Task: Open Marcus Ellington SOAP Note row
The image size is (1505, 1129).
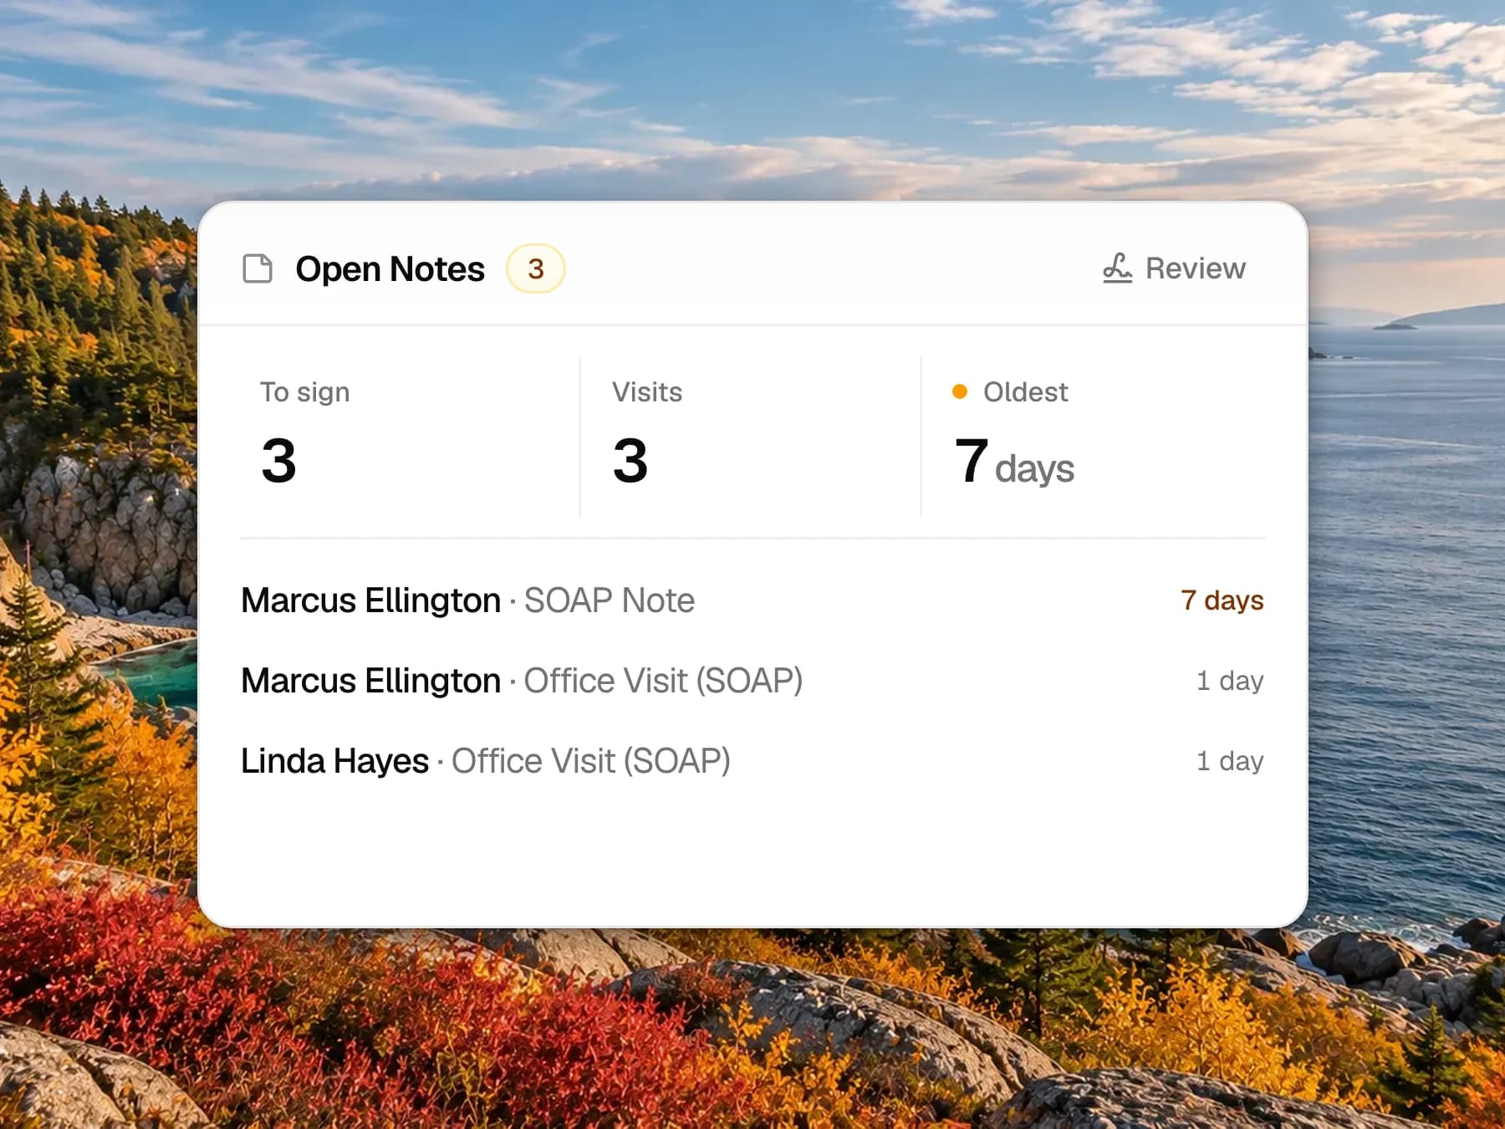Action: pyautogui.click(x=752, y=600)
